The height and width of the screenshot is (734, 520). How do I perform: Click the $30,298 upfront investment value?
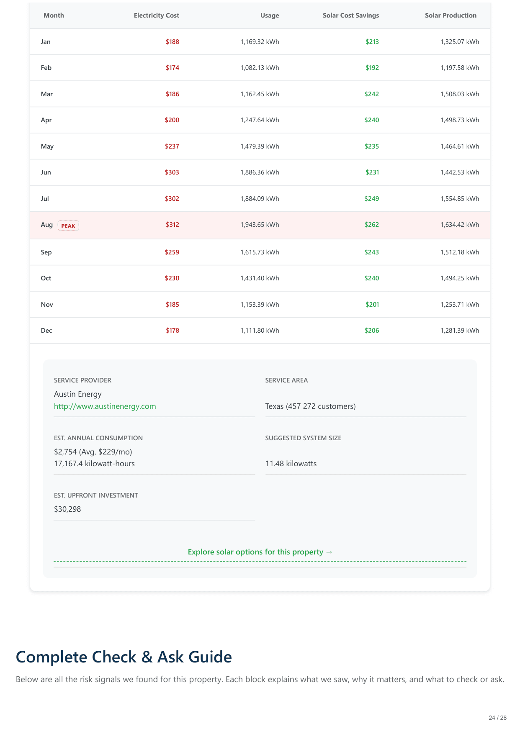point(67,509)
